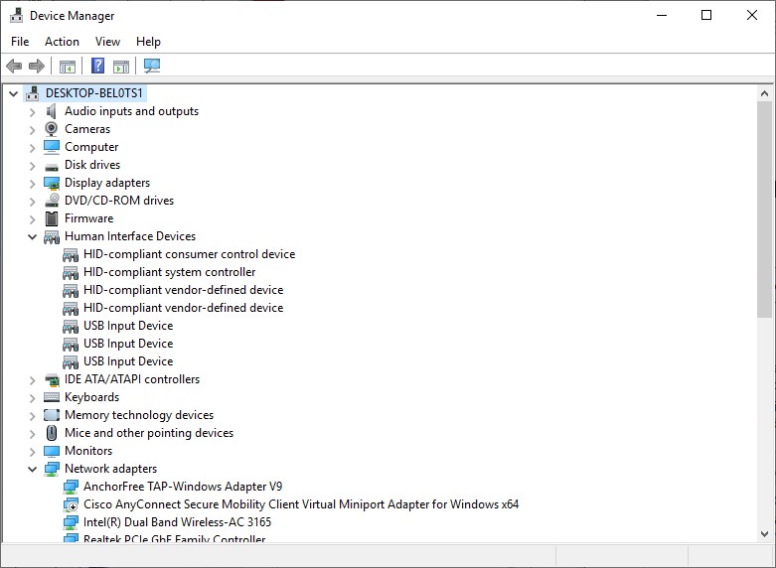
Task: Expand the Keyboards category
Action: tap(32, 397)
